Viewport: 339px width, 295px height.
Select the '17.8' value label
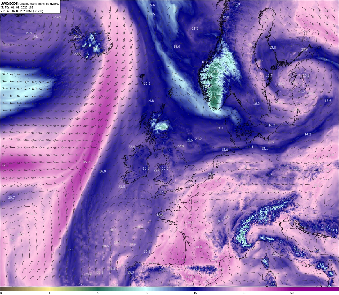click(x=162, y=192)
